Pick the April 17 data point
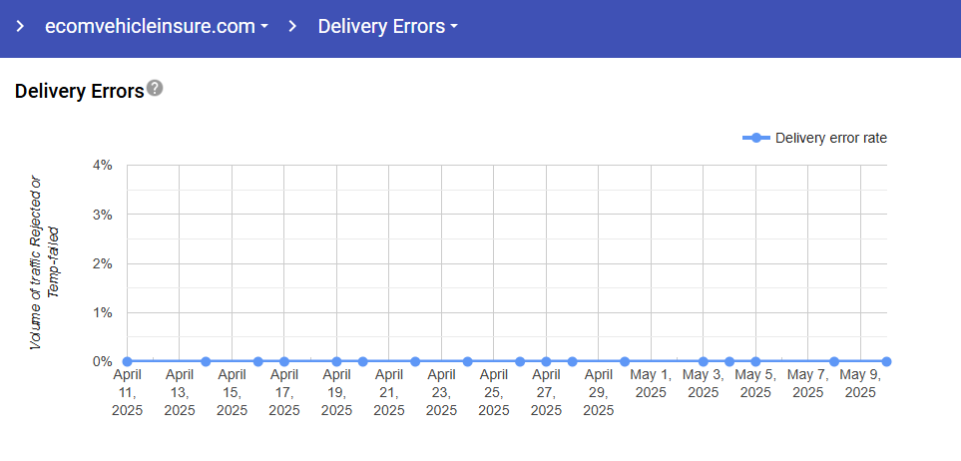Screen dimensions: 961x461 click(x=284, y=361)
